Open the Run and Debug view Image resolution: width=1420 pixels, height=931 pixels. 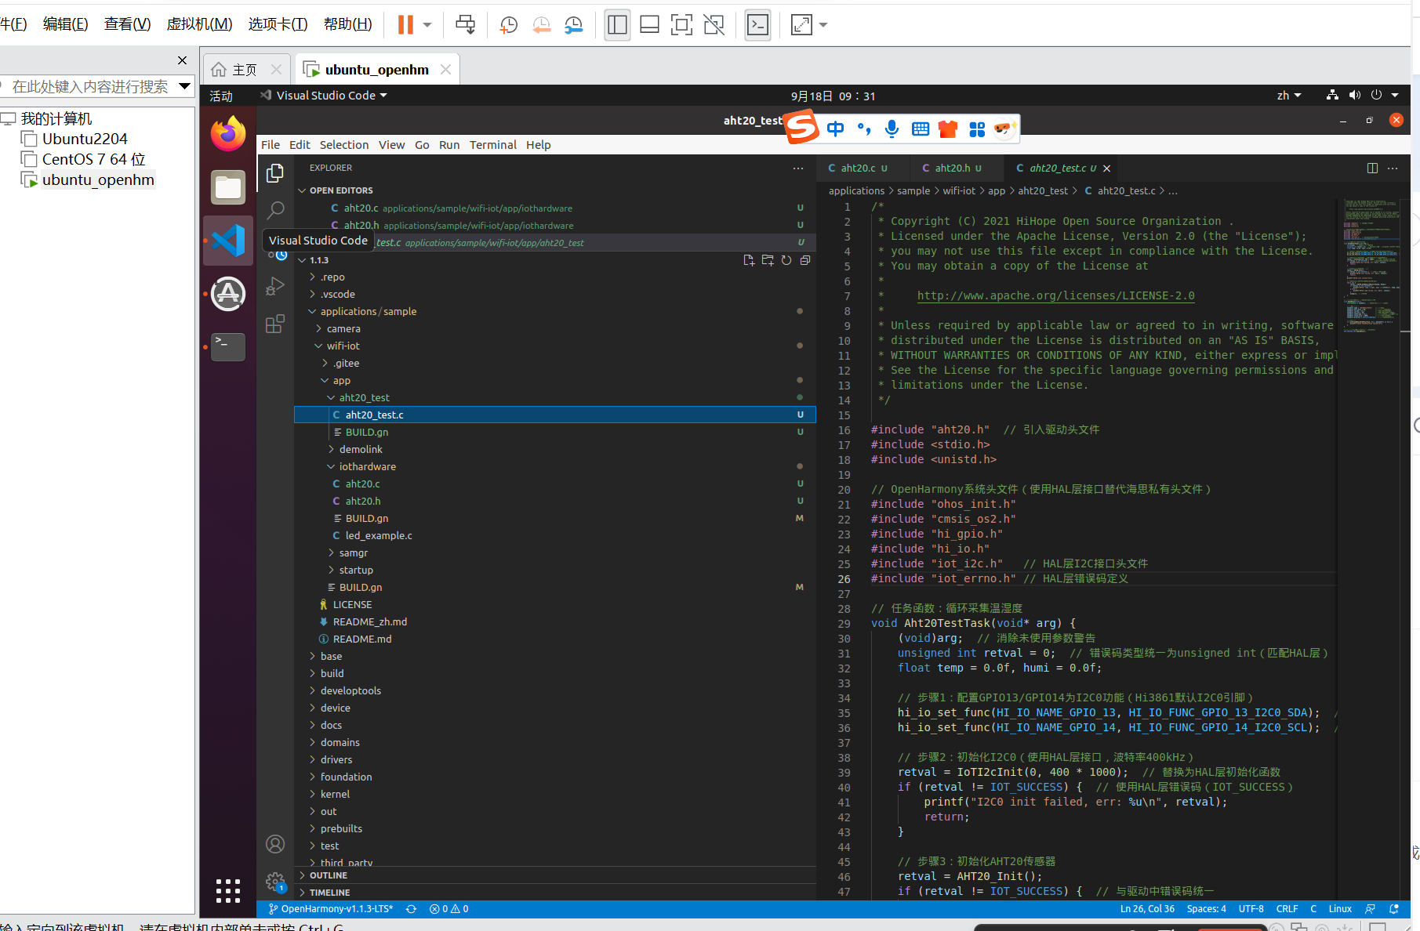(x=275, y=286)
